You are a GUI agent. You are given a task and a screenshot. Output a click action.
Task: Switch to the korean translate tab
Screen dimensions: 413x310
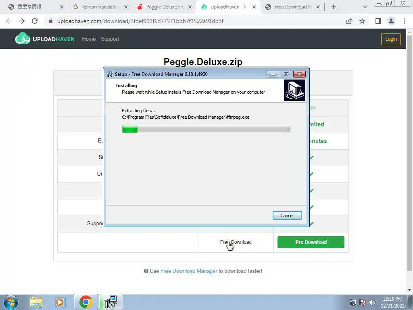pos(99,7)
